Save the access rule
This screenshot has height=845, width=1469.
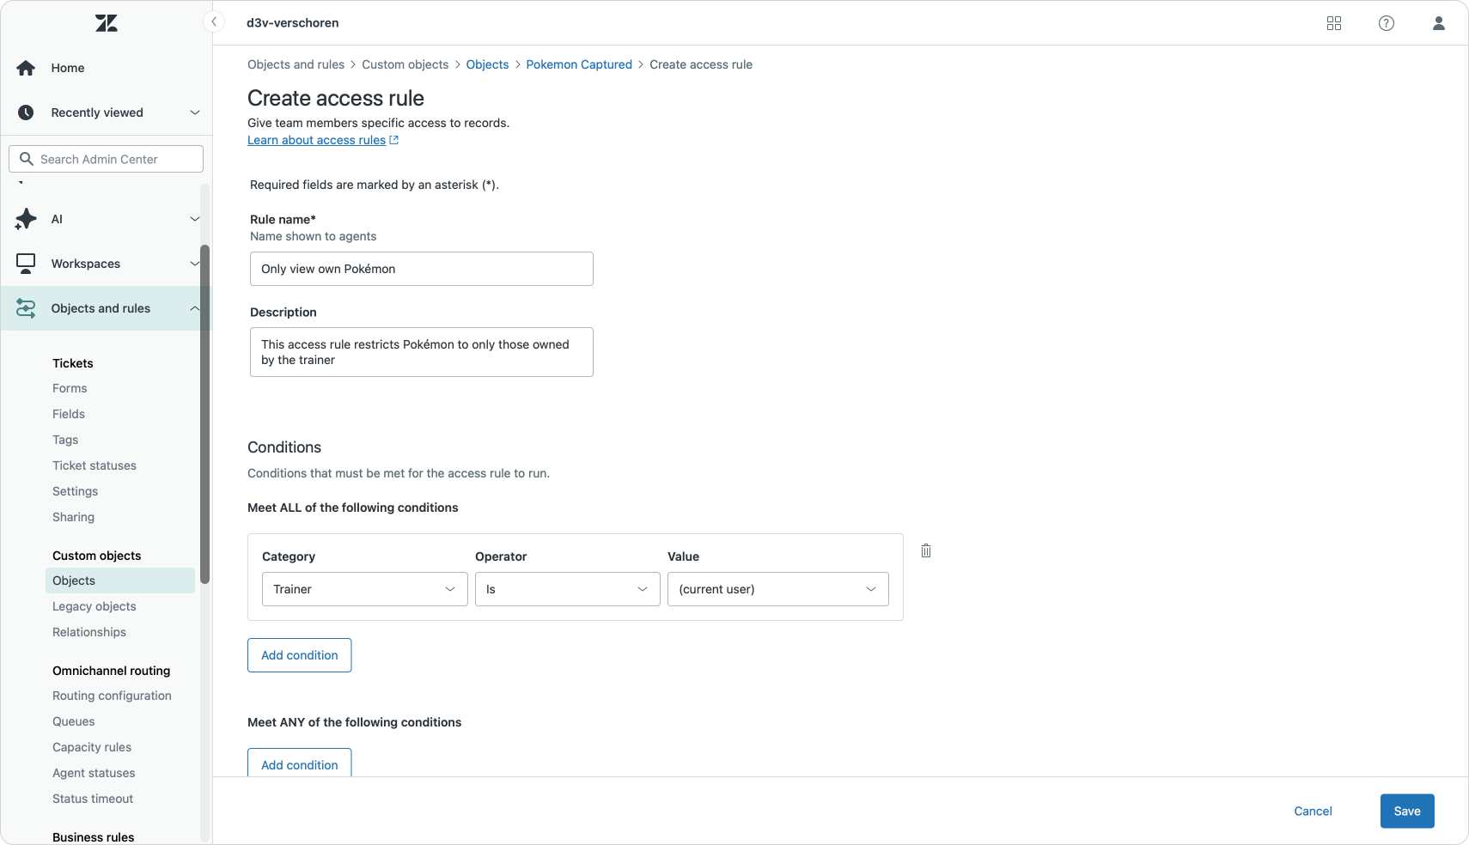(x=1406, y=811)
